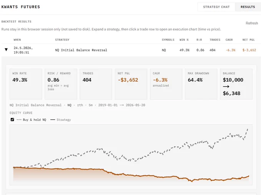Click the KWANTS FUTURES logo text

click(21, 7)
